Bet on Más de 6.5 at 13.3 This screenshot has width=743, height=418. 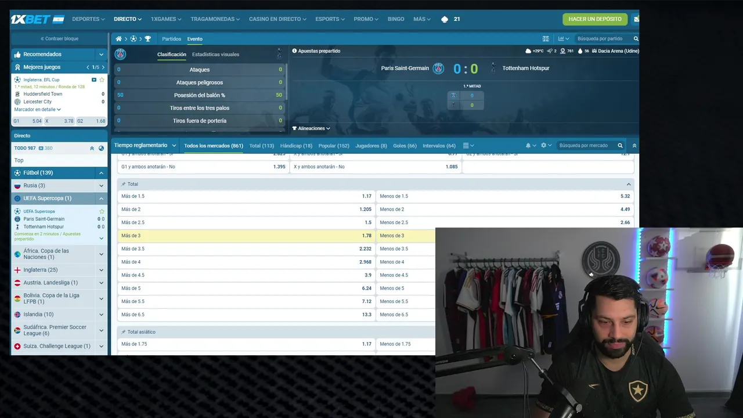246,315
